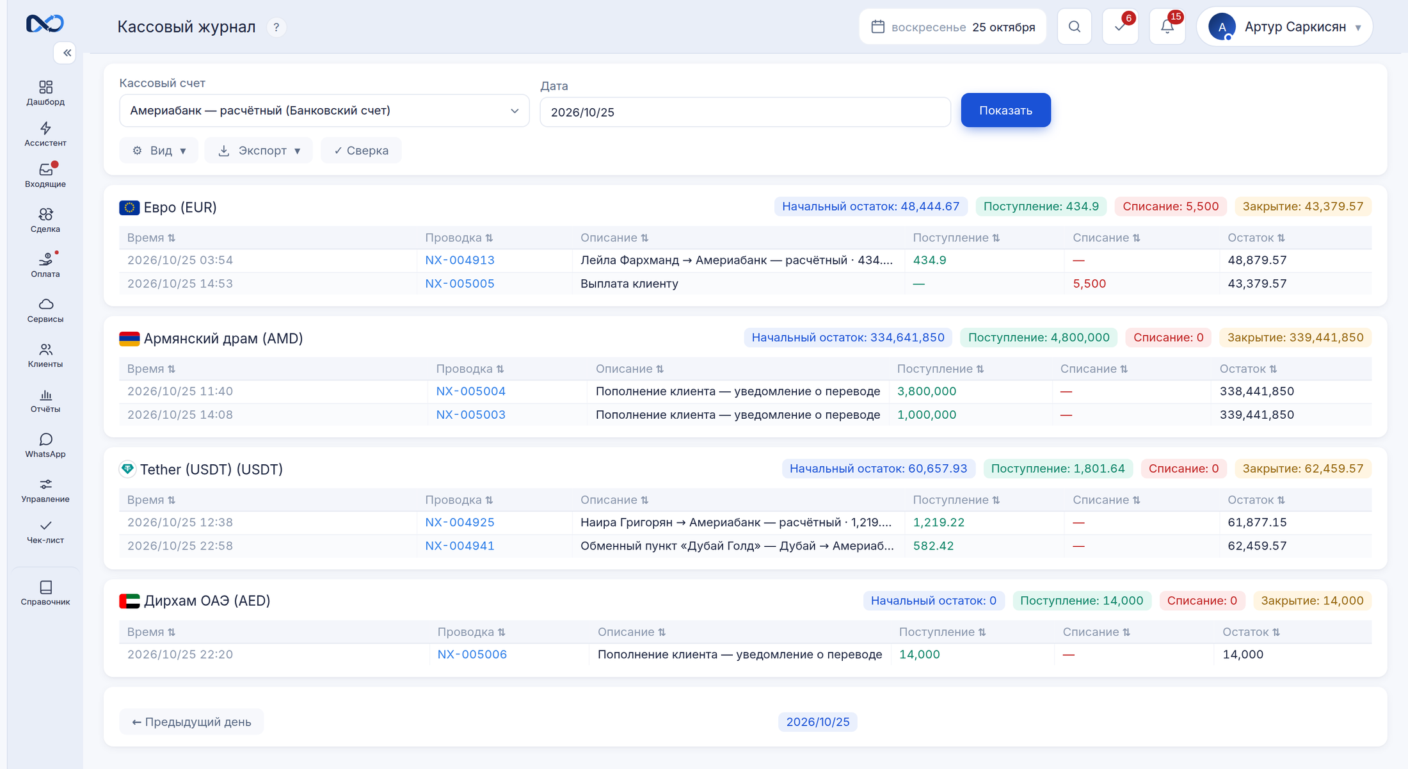This screenshot has width=1408, height=769.
Task: Open entry link NX-005005
Action: point(460,284)
